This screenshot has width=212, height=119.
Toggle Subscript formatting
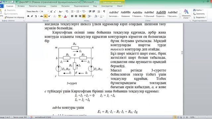pyautogui.click(x=45, y=16)
